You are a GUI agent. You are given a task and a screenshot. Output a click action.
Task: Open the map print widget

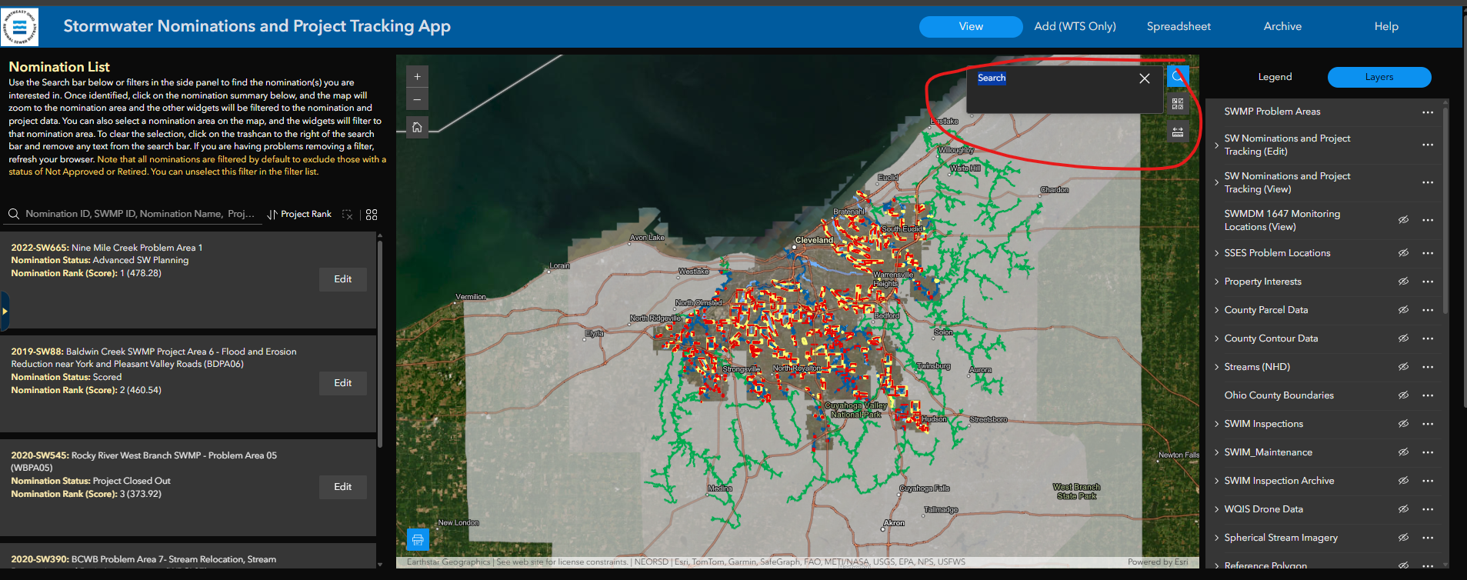point(418,539)
